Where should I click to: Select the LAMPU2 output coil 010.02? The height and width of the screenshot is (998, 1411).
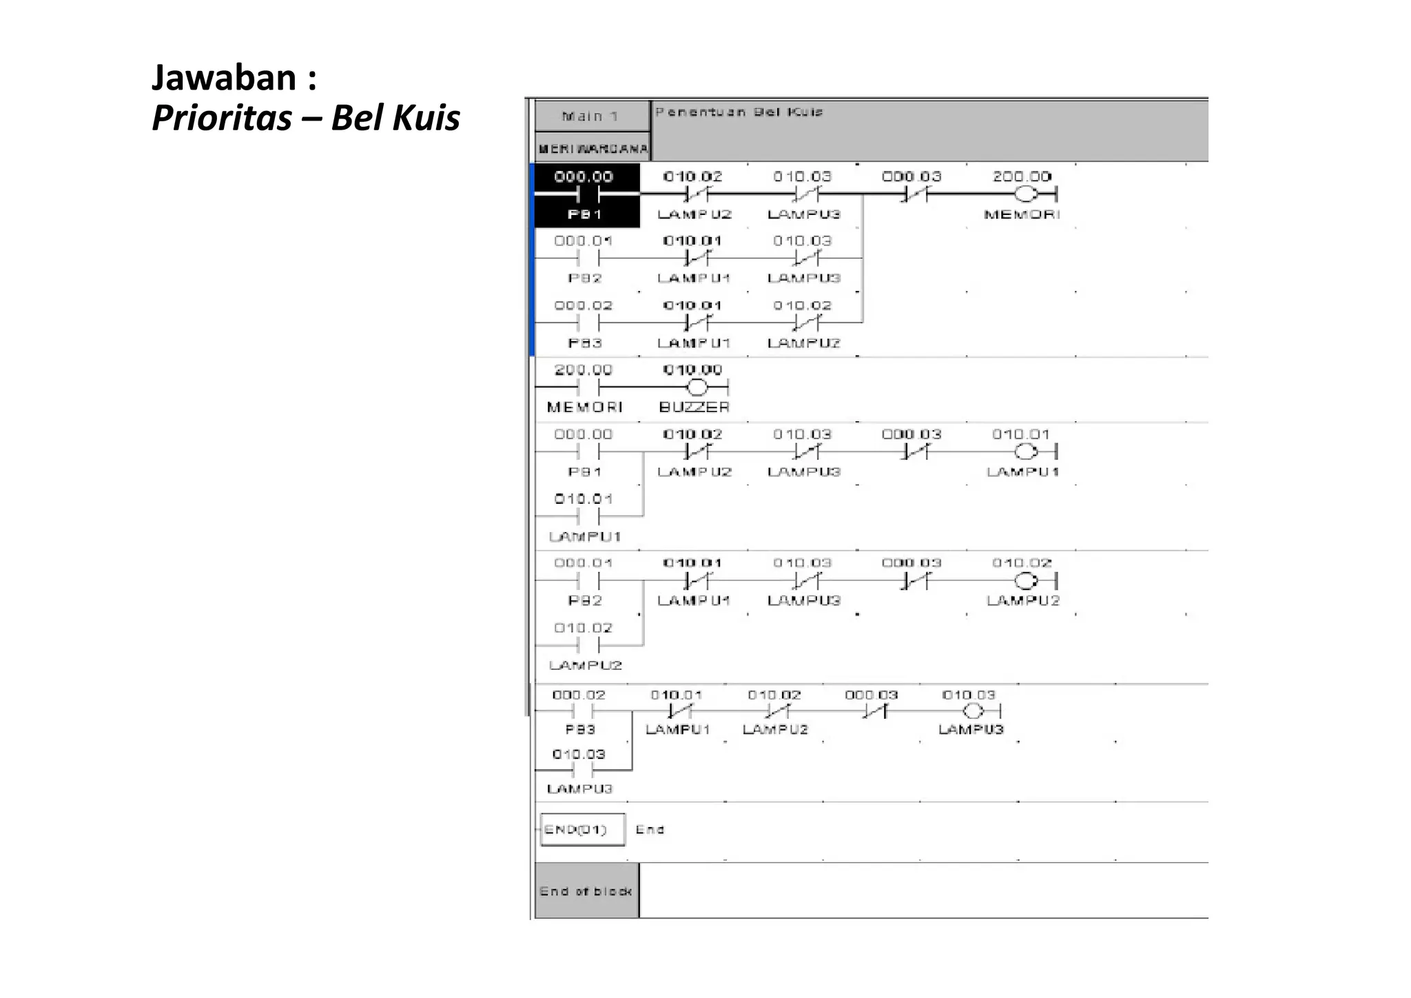coord(1025,581)
